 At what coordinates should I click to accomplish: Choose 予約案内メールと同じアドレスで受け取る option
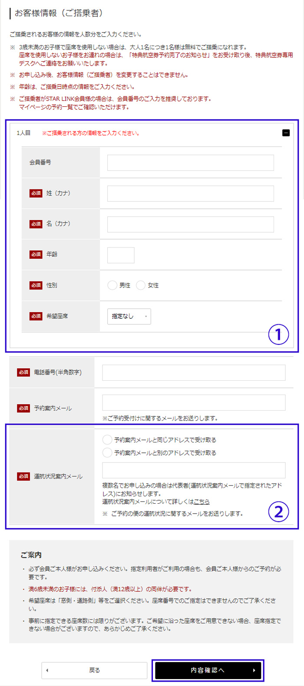pos(107,440)
